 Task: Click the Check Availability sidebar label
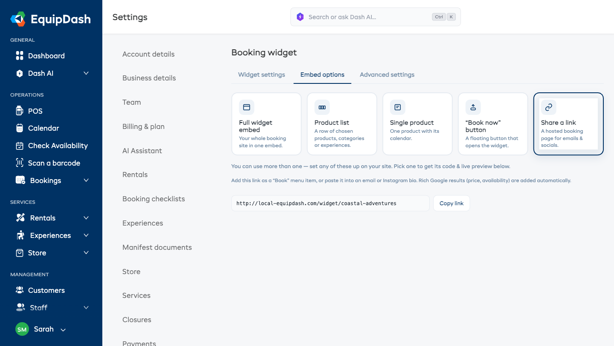[x=58, y=146]
